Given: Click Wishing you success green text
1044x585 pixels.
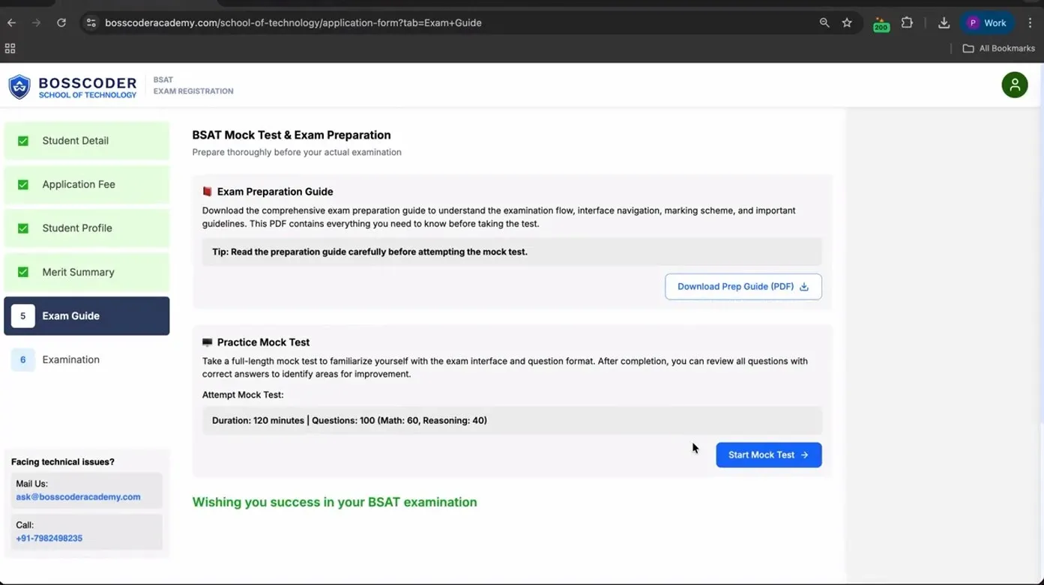Looking at the screenshot, I should pos(334,502).
